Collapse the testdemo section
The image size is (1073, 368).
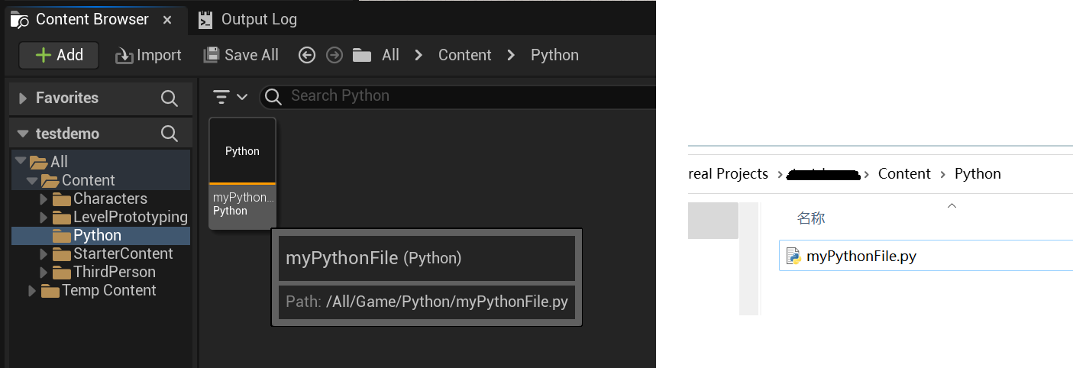(x=22, y=134)
